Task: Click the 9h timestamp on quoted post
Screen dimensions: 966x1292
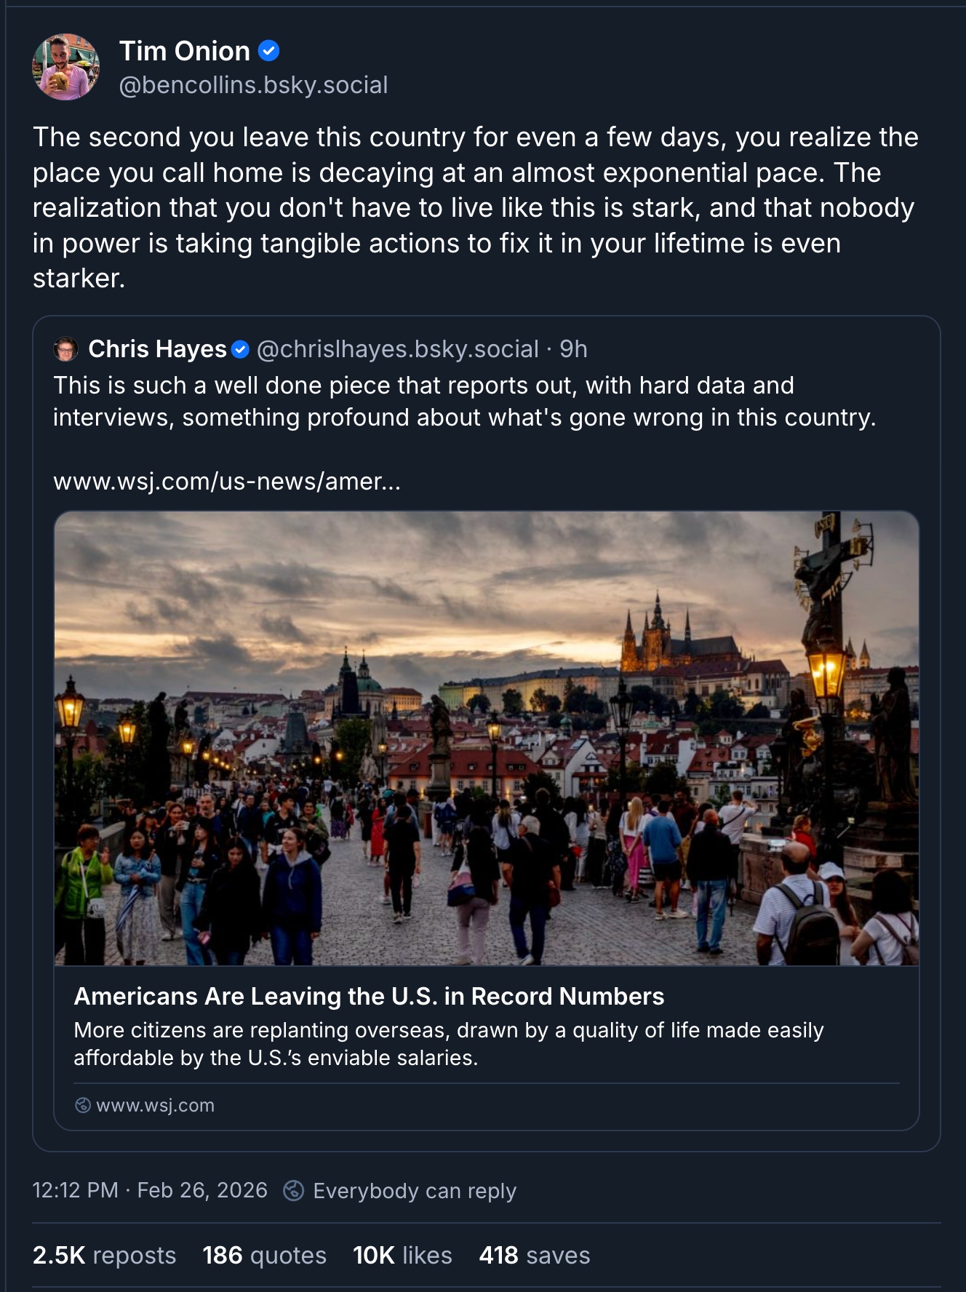Action: click(573, 349)
